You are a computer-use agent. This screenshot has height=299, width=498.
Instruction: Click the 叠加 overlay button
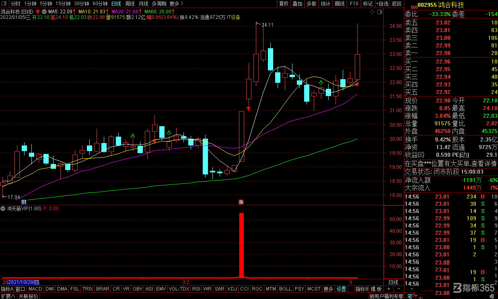point(297,4)
